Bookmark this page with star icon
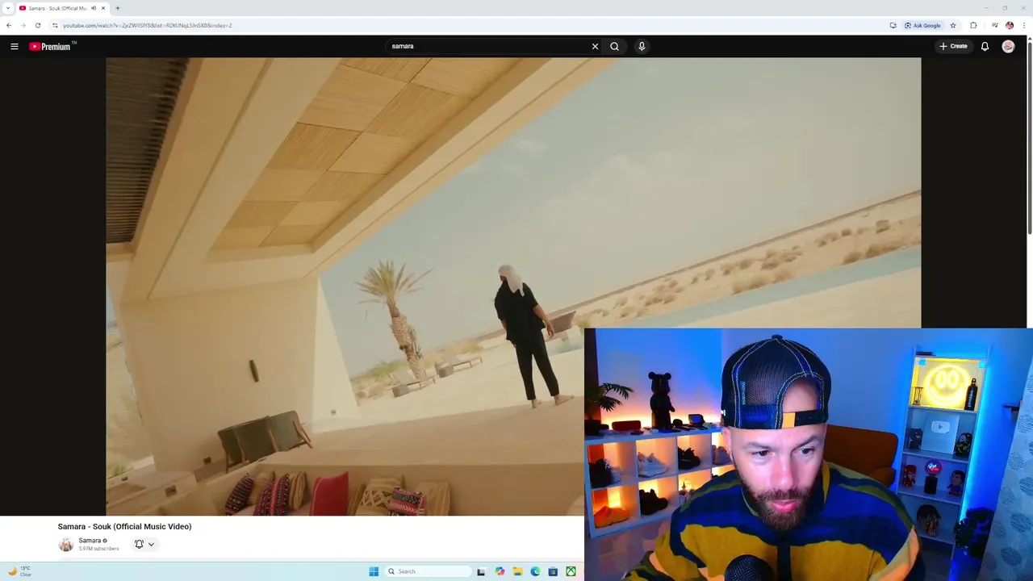The height and width of the screenshot is (581, 1033). pos(953,25)
